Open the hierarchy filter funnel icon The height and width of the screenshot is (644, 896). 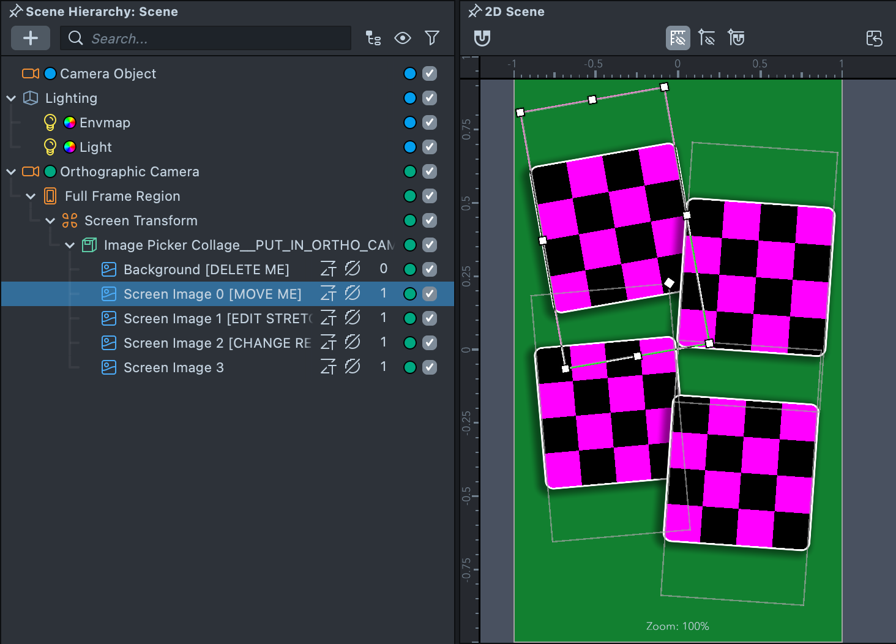click(x=432, y=38)
